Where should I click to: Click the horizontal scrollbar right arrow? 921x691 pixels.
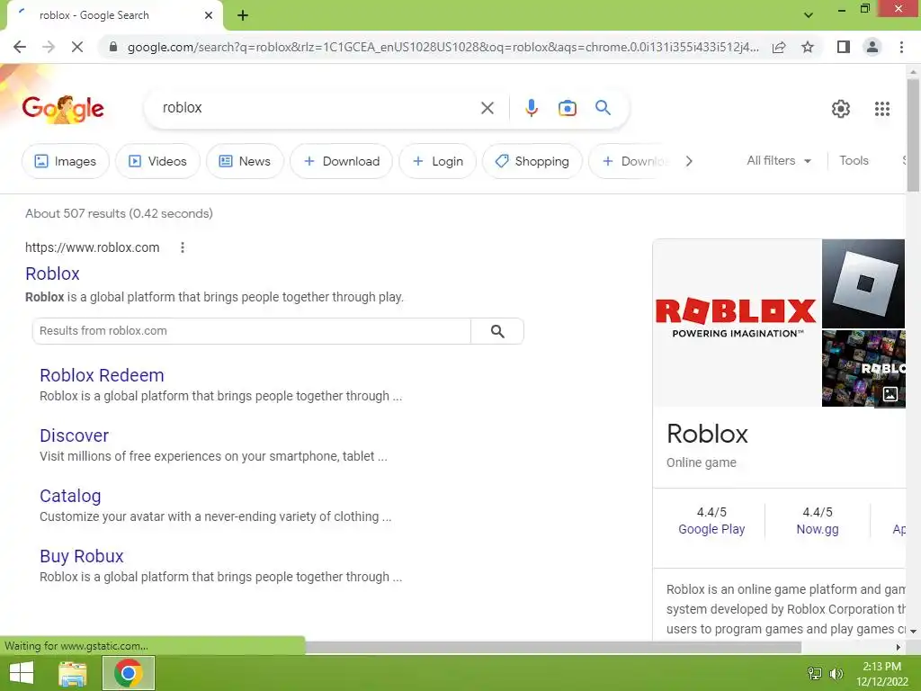899,647
